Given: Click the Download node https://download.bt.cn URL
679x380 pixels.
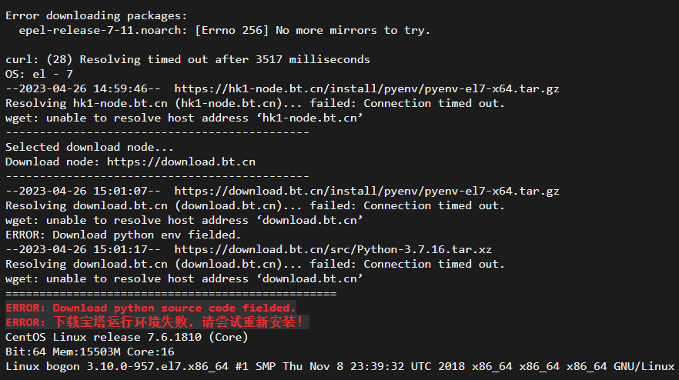Looking at the screenshot, I should 181,162.
